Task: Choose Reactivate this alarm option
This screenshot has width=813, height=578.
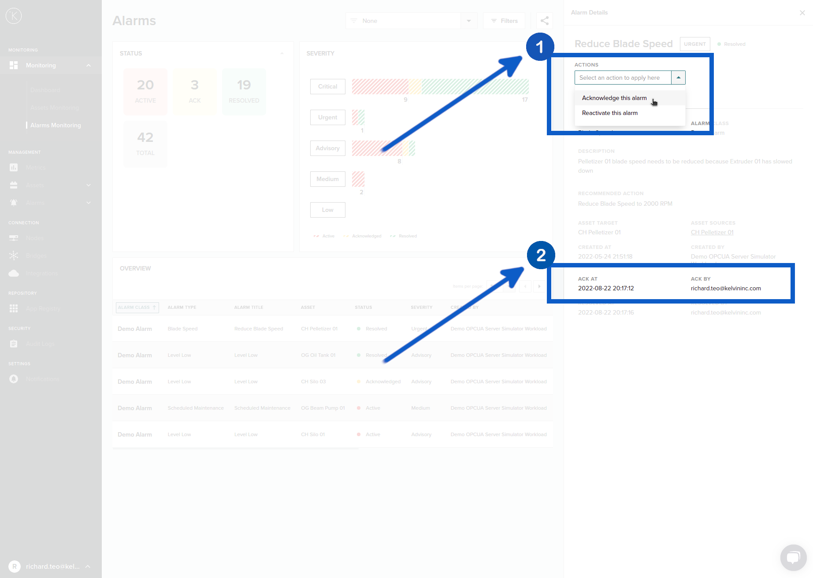Action: click(x=610, y=113)
